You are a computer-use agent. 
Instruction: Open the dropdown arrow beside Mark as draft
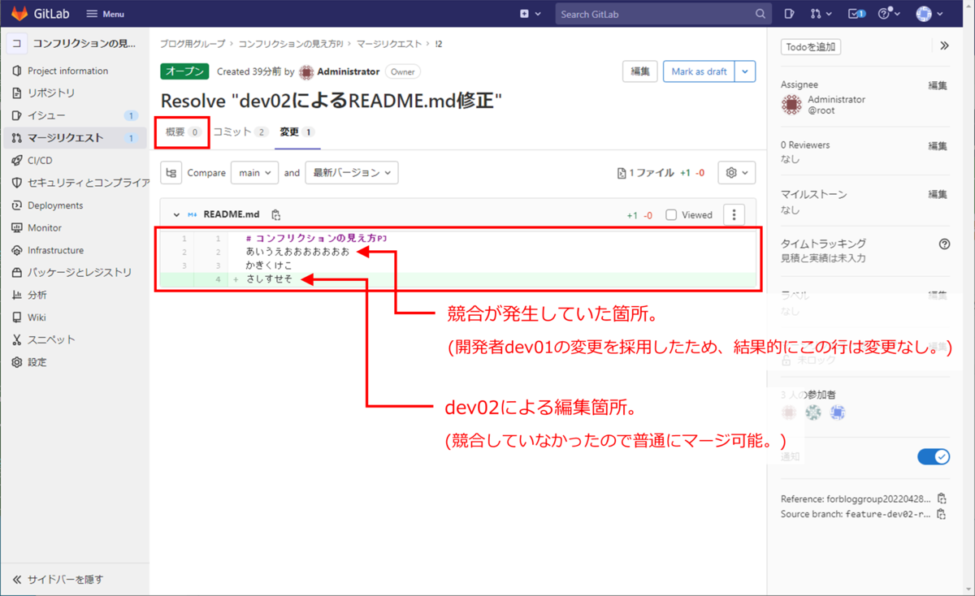pos(745,71)
